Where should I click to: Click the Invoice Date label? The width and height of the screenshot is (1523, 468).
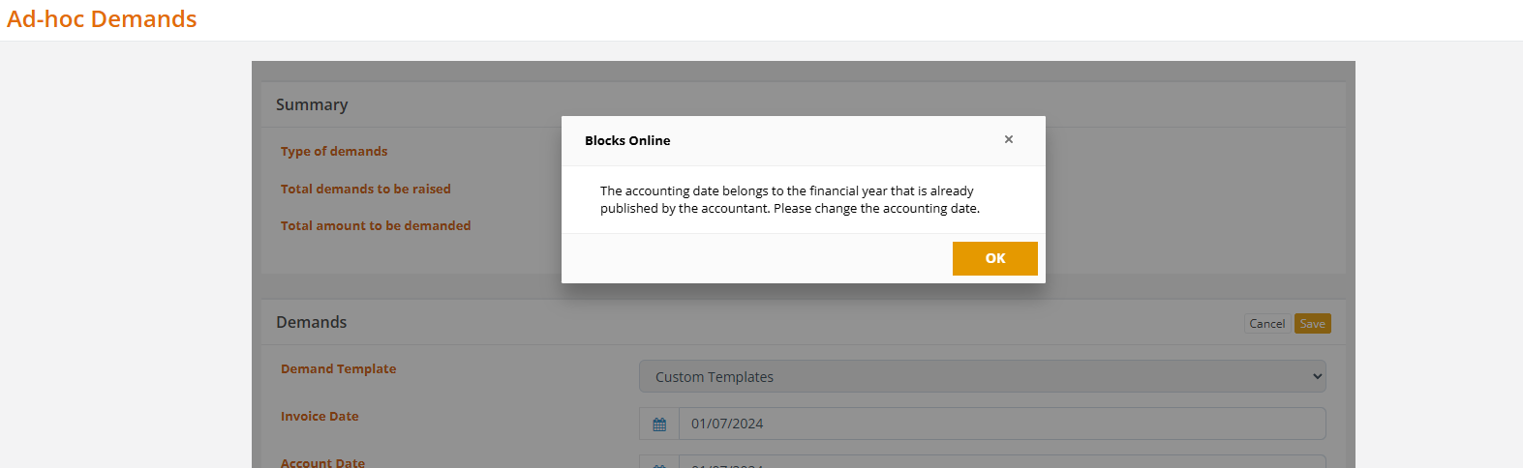pos(320,416)
